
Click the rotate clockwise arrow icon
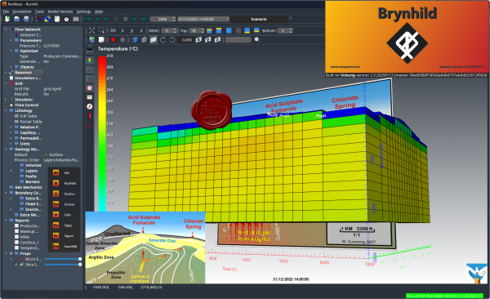pyautogui.click(x=163, y=40)
